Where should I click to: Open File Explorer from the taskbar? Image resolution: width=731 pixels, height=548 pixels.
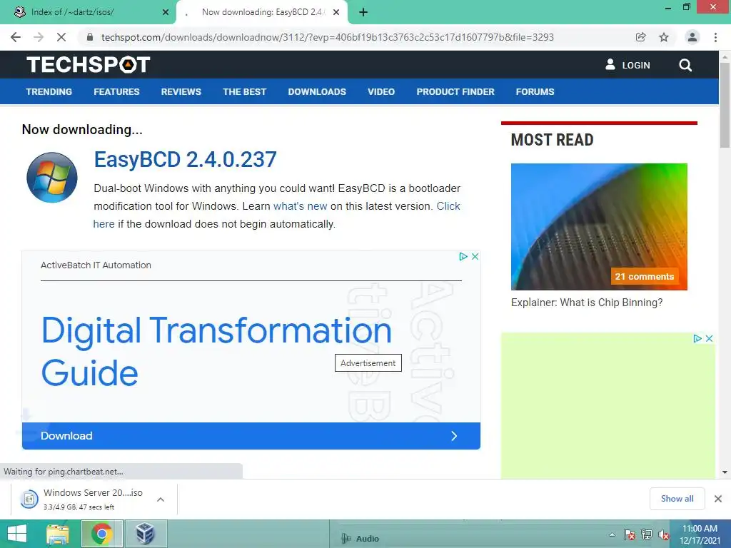tap(57, 534)
